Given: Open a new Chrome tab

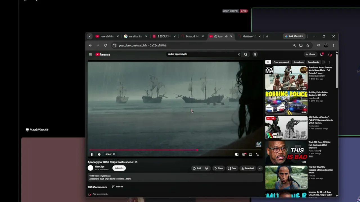Looking at the screenshot, I should (267, 36).
